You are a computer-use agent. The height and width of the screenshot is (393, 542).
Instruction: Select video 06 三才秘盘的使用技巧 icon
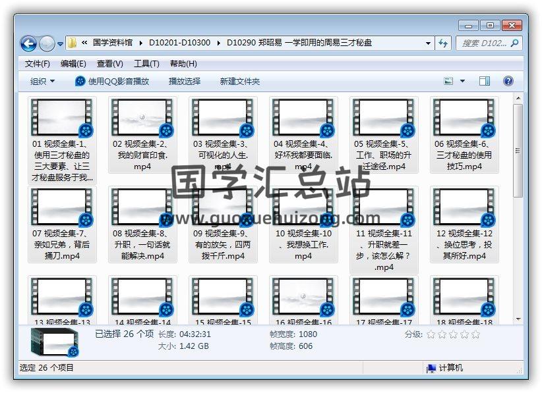click(x=464, y=117)
